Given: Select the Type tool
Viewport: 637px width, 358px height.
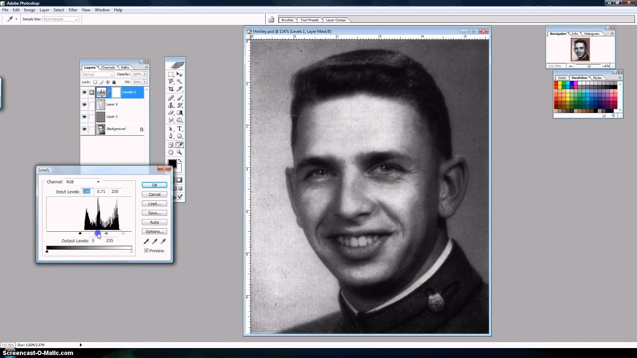Looking at the screenshot, I should (180, 129).
